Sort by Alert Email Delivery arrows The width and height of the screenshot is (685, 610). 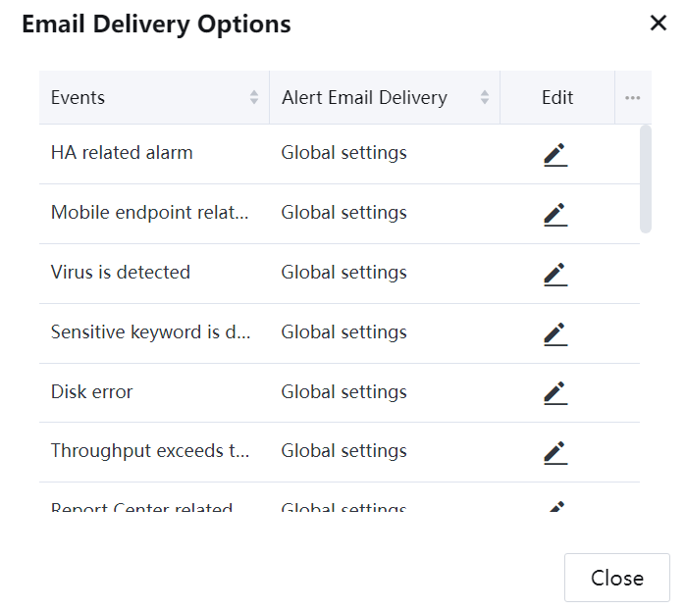(x=485, y=97)
